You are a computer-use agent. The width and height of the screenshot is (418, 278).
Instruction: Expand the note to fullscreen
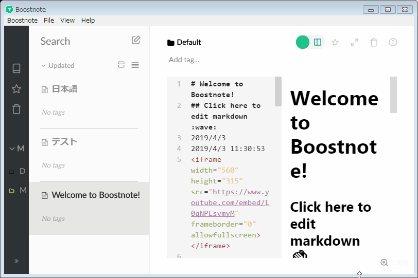pos(354,42)
